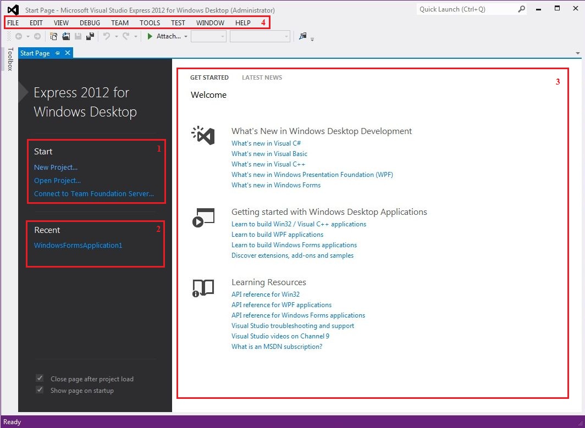Close the Start Page tab
Screen dimensions: 585x428
68,53
